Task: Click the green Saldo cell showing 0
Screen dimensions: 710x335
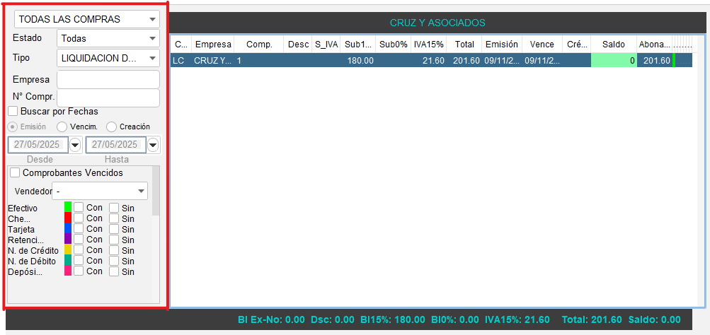Action: pyautogui.click(x=614, y=61)
